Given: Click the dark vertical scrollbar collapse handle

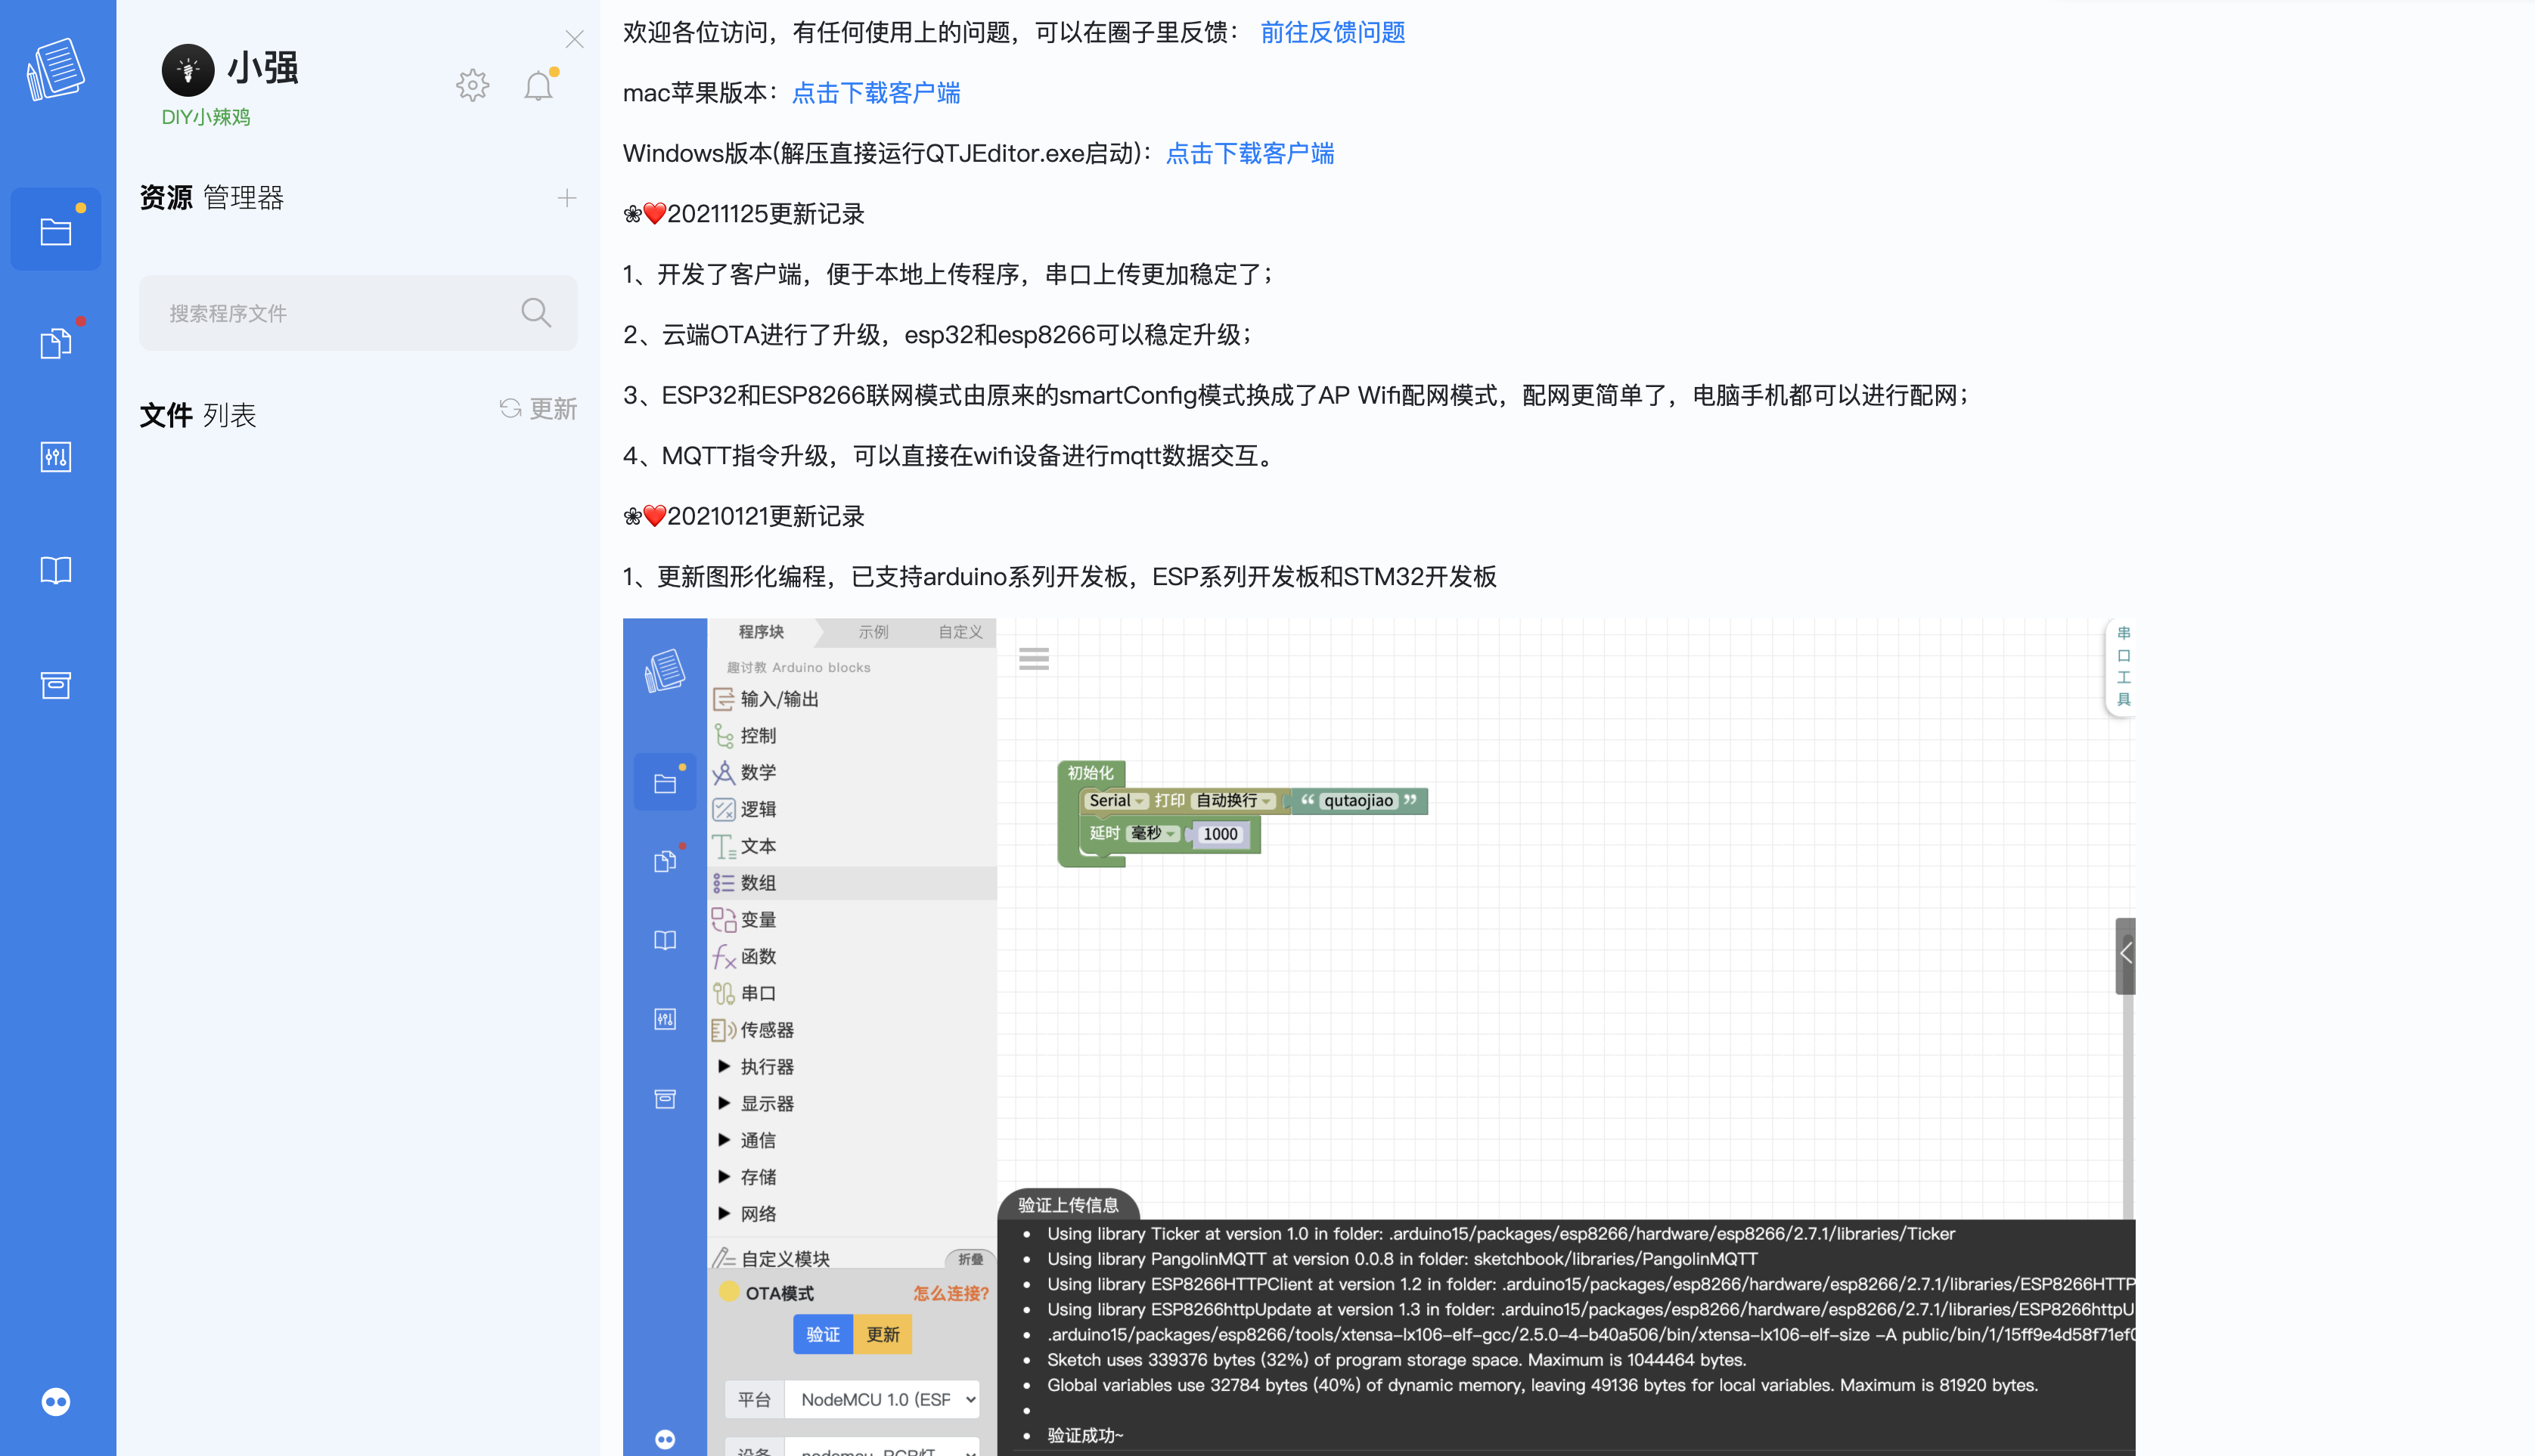Looking at the screenshot, I should [x=2125, y=954].
